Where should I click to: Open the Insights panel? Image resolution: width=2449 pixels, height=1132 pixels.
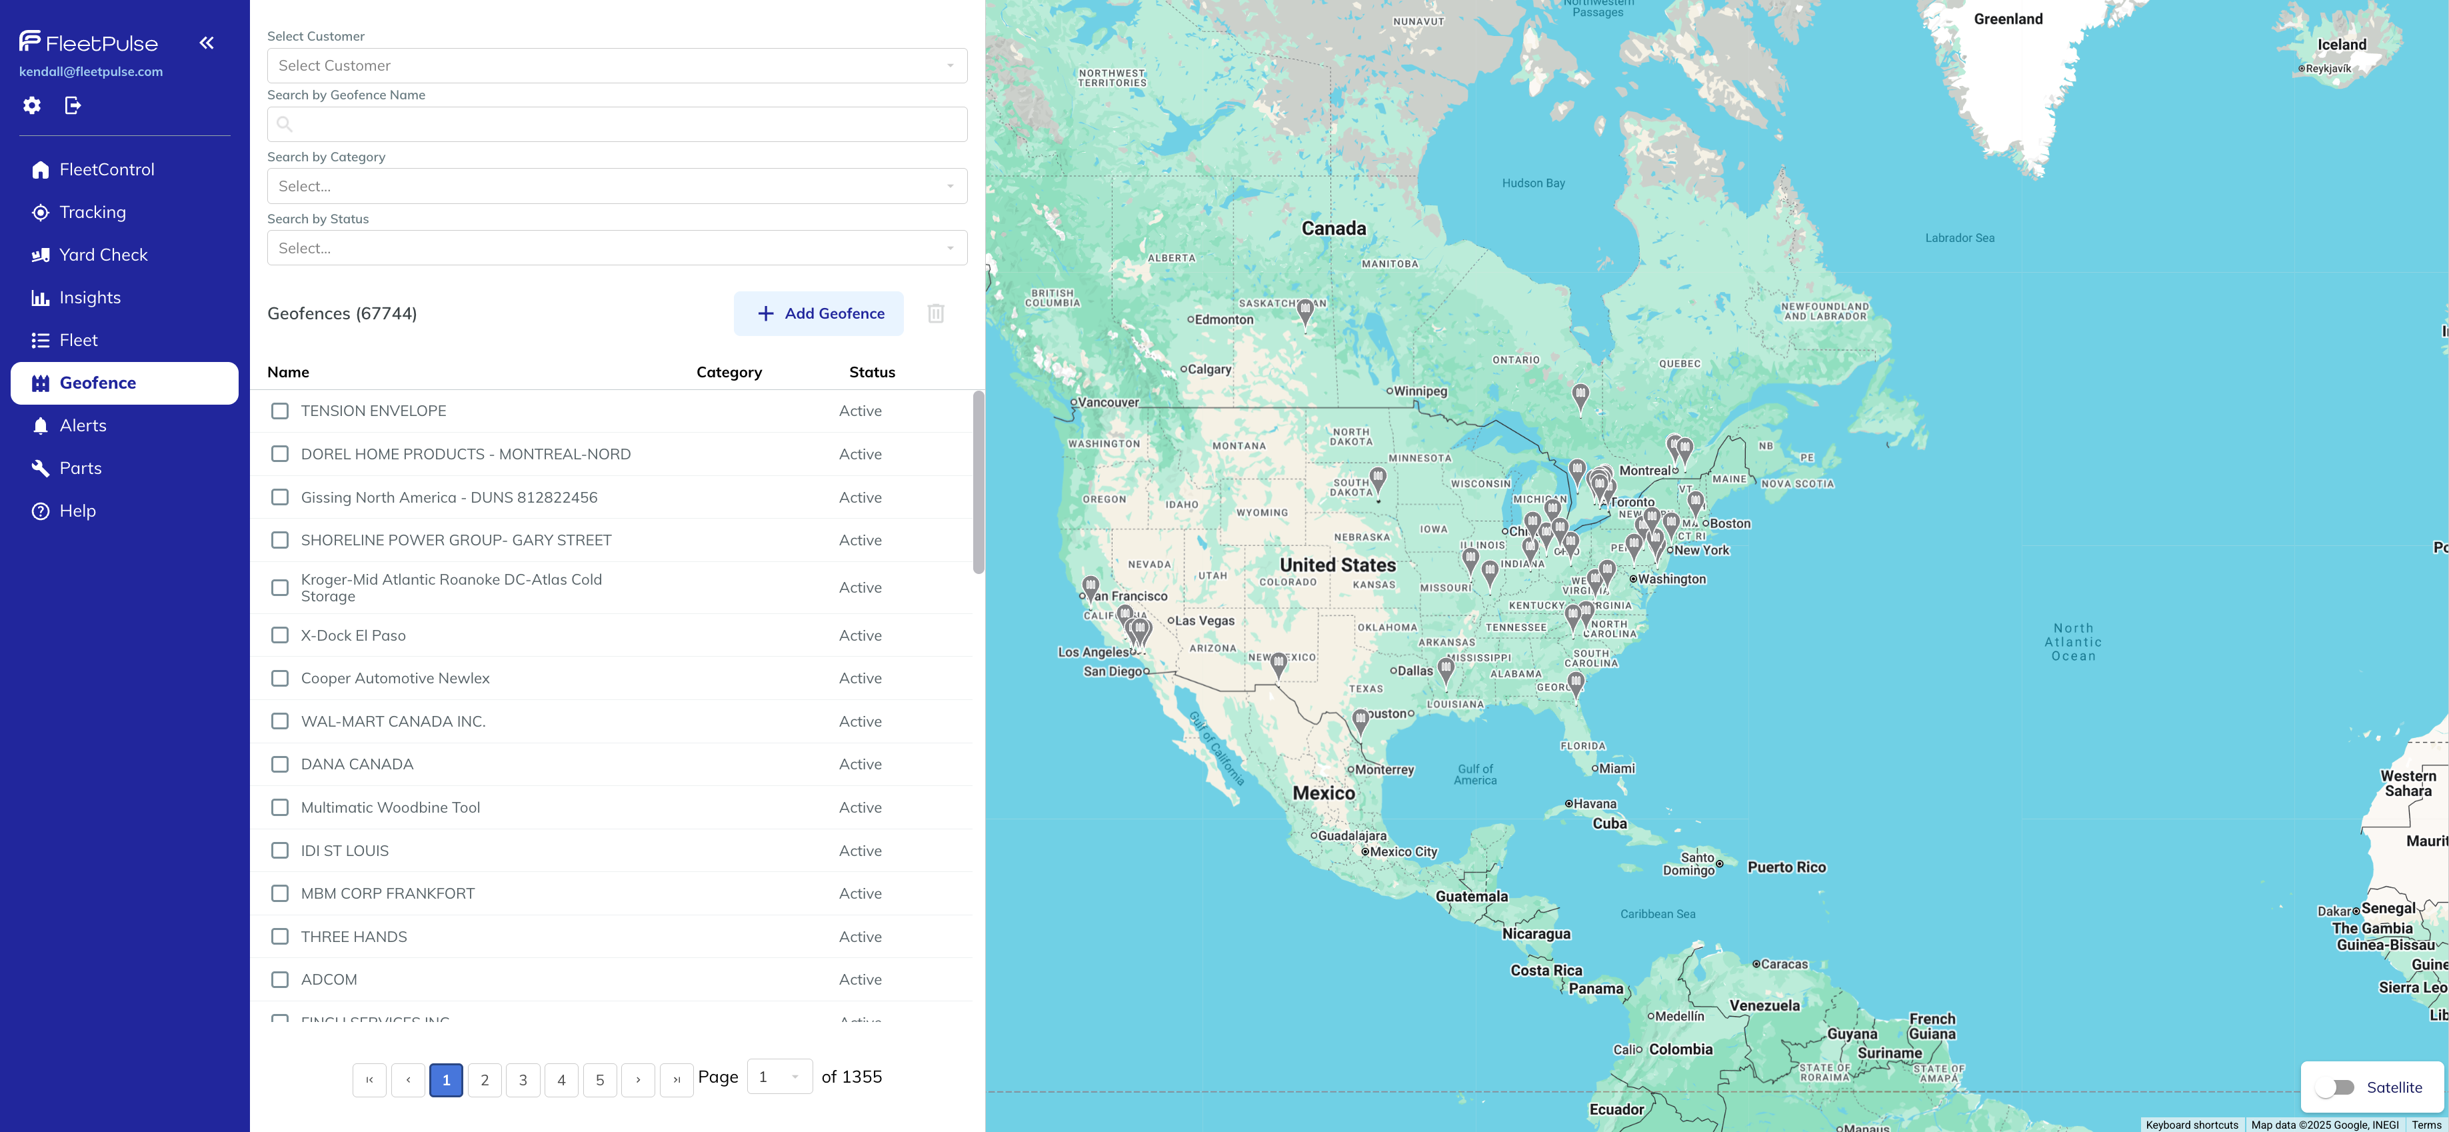pos(89,297)
